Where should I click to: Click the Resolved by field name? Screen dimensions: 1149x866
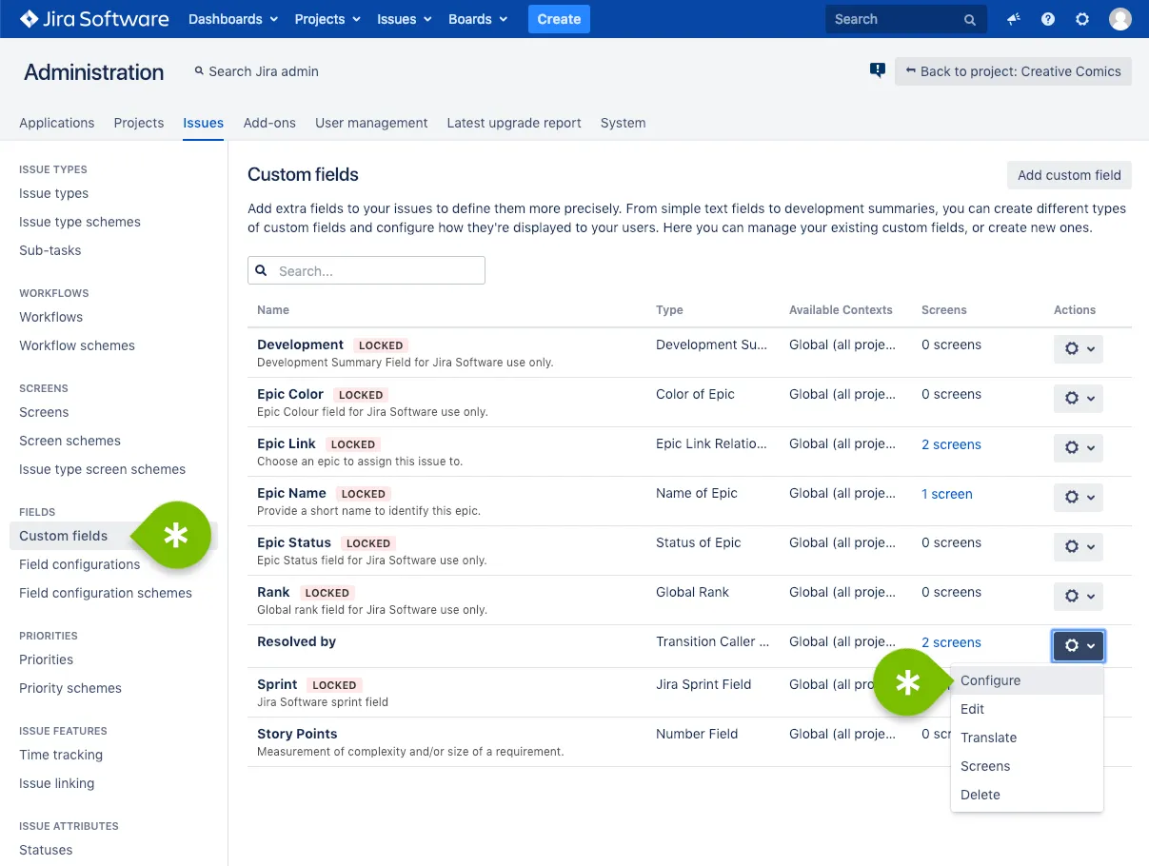[296, 641]
